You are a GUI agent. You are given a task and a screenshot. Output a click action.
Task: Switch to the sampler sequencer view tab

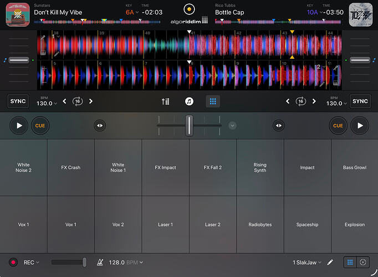pos(363,262)
